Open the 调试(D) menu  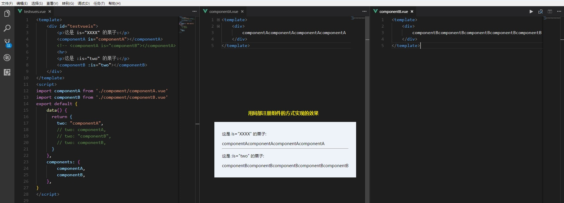(x=84, y=3)
